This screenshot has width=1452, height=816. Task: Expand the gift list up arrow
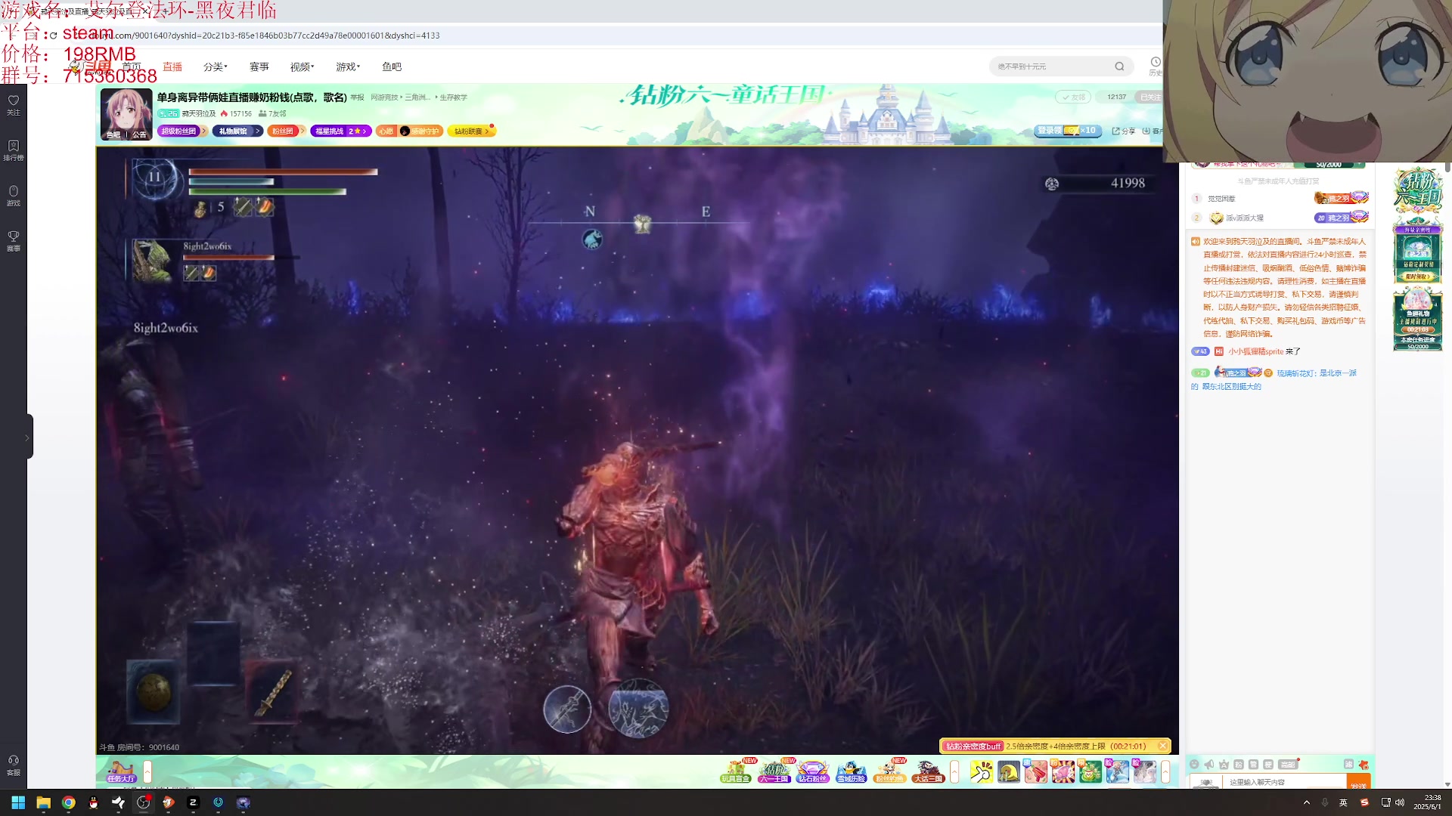[1165, 771]
